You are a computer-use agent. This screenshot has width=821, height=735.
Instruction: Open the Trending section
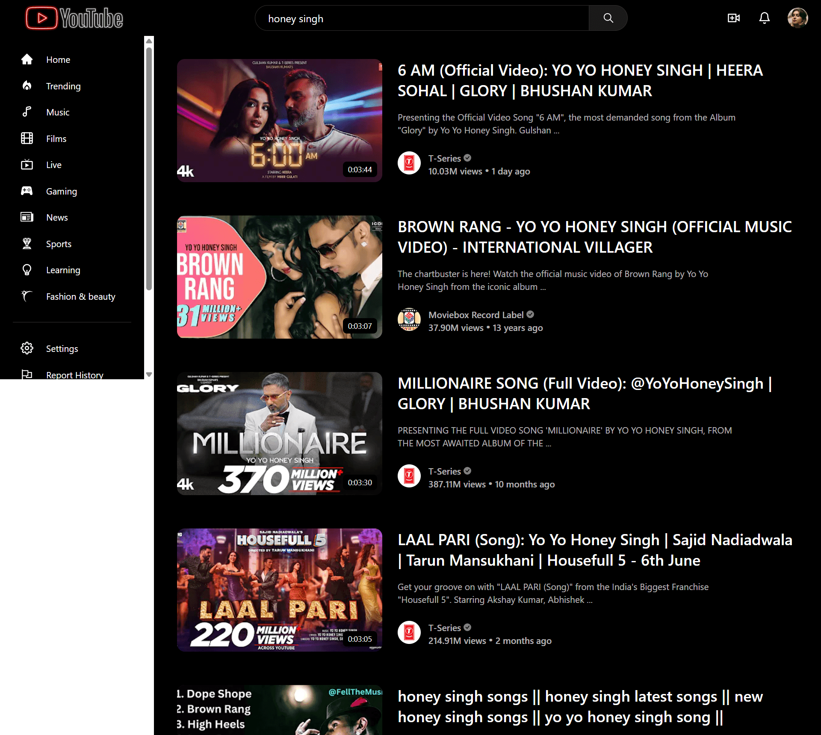(63, 86)
